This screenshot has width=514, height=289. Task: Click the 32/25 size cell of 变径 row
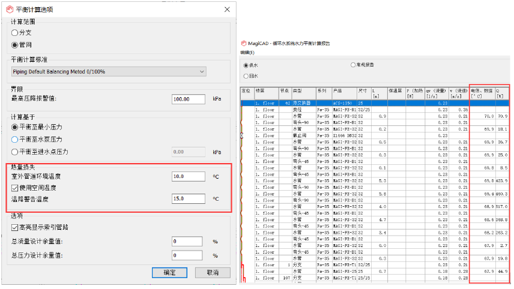point(364,110)
